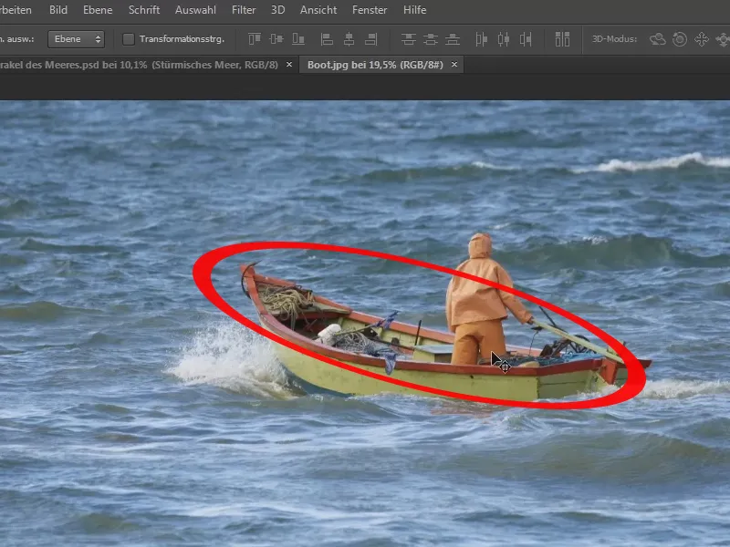
Task: Open the Ansicht menu
Action: [x=318, y=10]
